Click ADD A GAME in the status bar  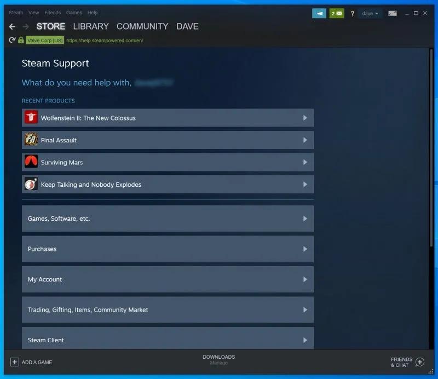point(31,362)
